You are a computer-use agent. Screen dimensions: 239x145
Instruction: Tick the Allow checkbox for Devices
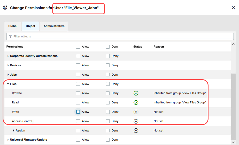pyautogui.click(x=78, y=65)
